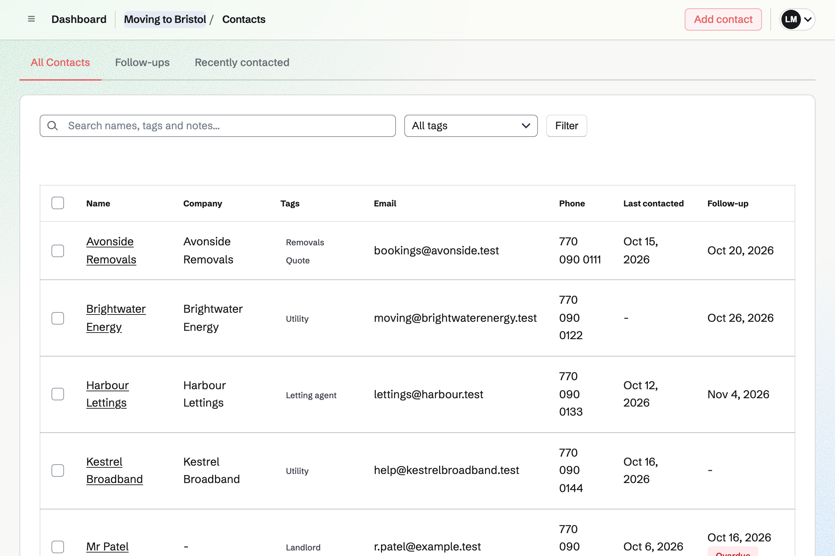Open the Harbour Lettings contact link
Viewport: 835px width, 556px height.
107,394
